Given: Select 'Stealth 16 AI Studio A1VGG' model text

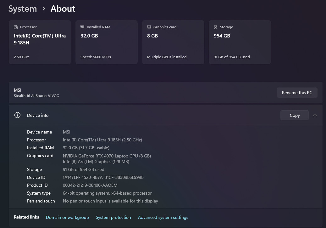Looking at the screenshot, I should (x=36, y=96).
